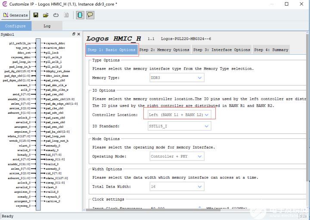The height and width of the screenshot is (220, 310).
Task: Click the pll_lock output port label
Action: (x=52, y=53)
